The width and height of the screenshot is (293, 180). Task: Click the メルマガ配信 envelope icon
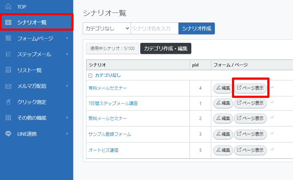(x=9, y=86)
